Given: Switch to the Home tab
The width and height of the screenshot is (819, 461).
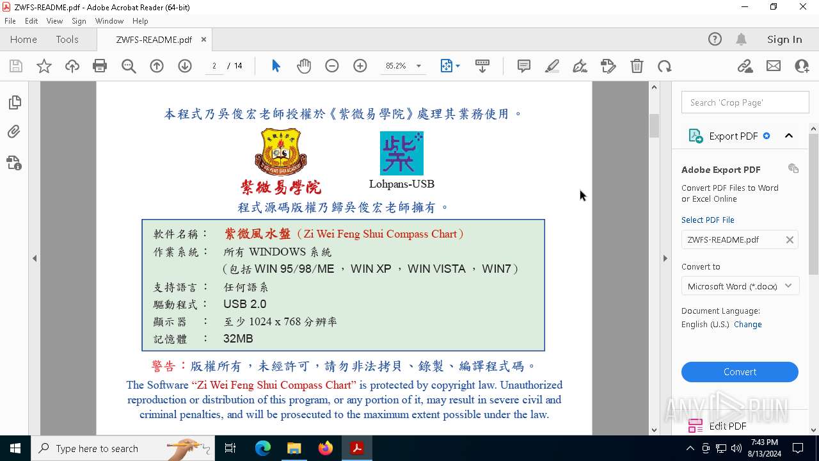Looking at the screenshot, I should click(x=24, y=40).
